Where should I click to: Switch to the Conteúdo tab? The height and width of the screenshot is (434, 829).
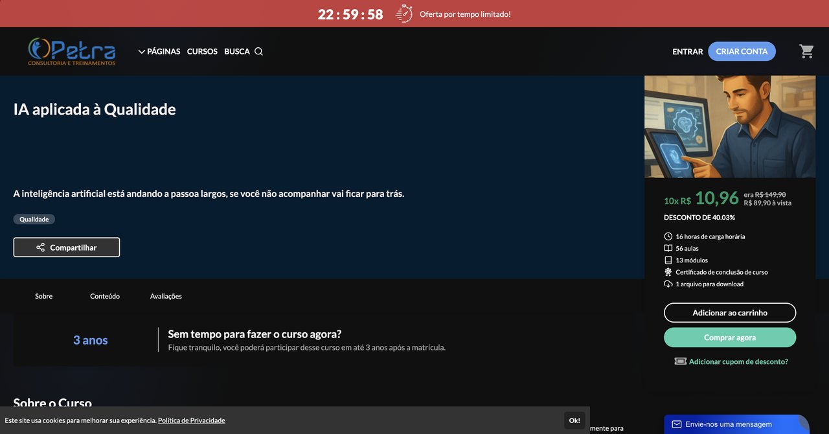[105, 296]
